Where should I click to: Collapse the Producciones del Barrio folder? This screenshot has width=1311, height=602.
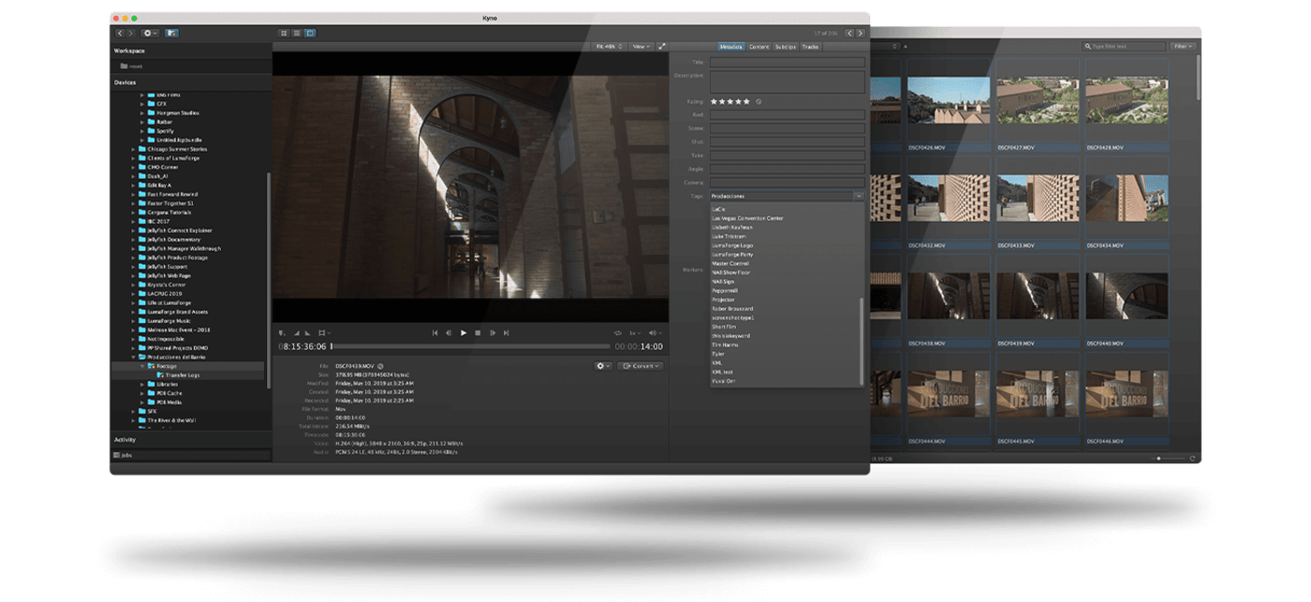pos(133,357)
